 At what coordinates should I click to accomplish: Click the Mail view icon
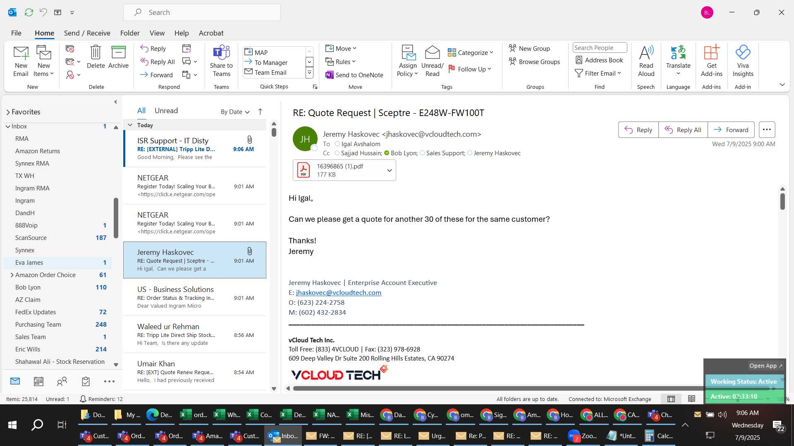[15, 381]
